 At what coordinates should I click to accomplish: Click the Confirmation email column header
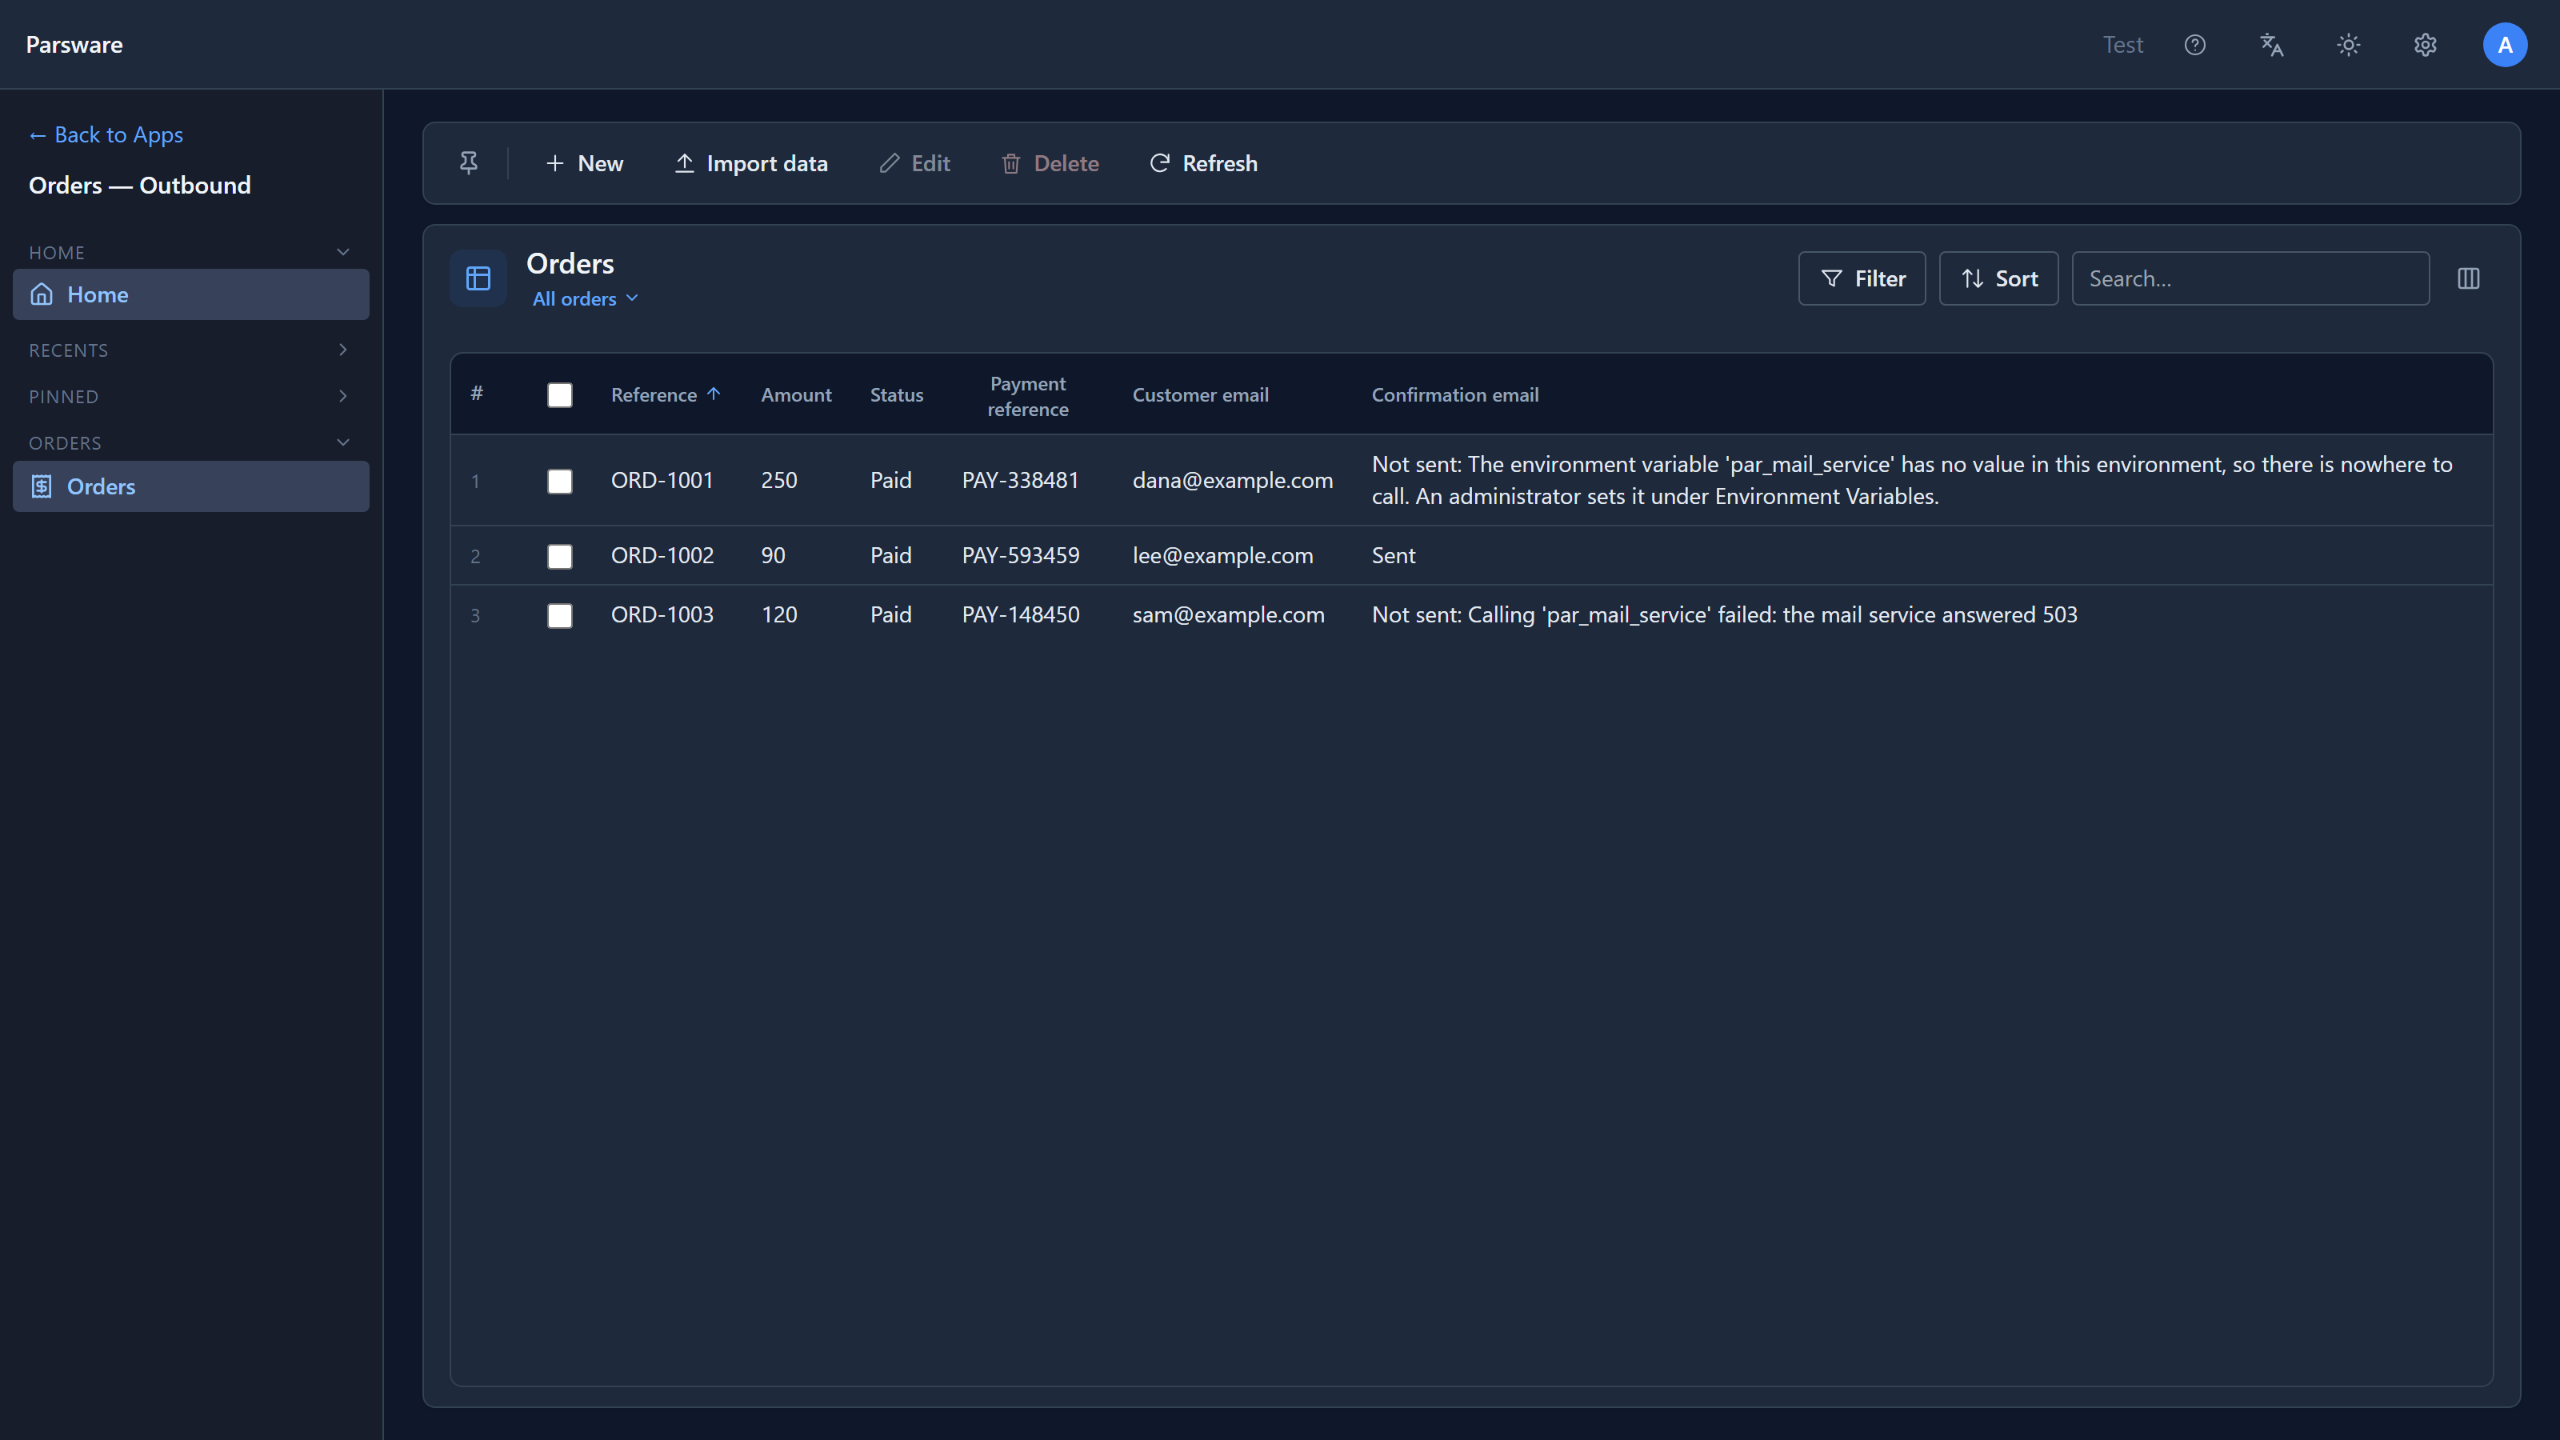pyautogui.click(x=1455, y=394)
